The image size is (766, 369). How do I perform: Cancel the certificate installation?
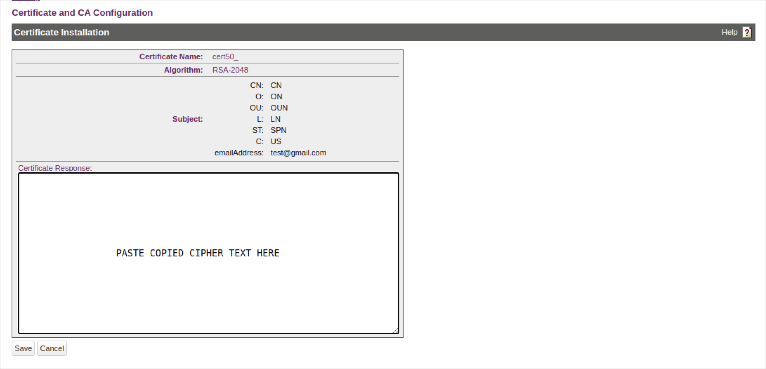[52, 348]
